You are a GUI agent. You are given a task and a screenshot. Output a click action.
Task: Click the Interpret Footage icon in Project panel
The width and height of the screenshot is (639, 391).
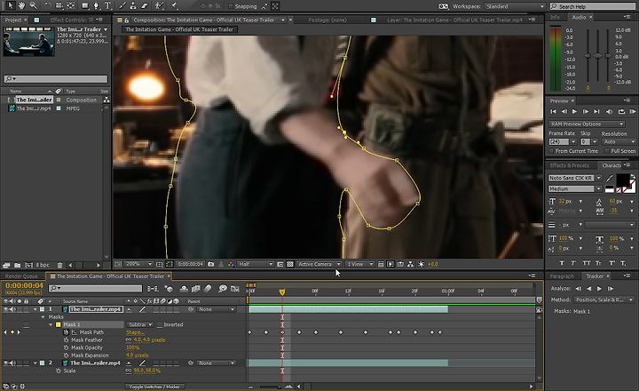click(6, 265)
